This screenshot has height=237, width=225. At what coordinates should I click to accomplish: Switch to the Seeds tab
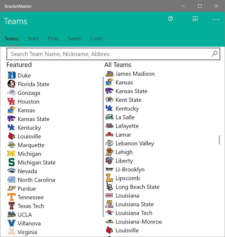tap(74, 39)
